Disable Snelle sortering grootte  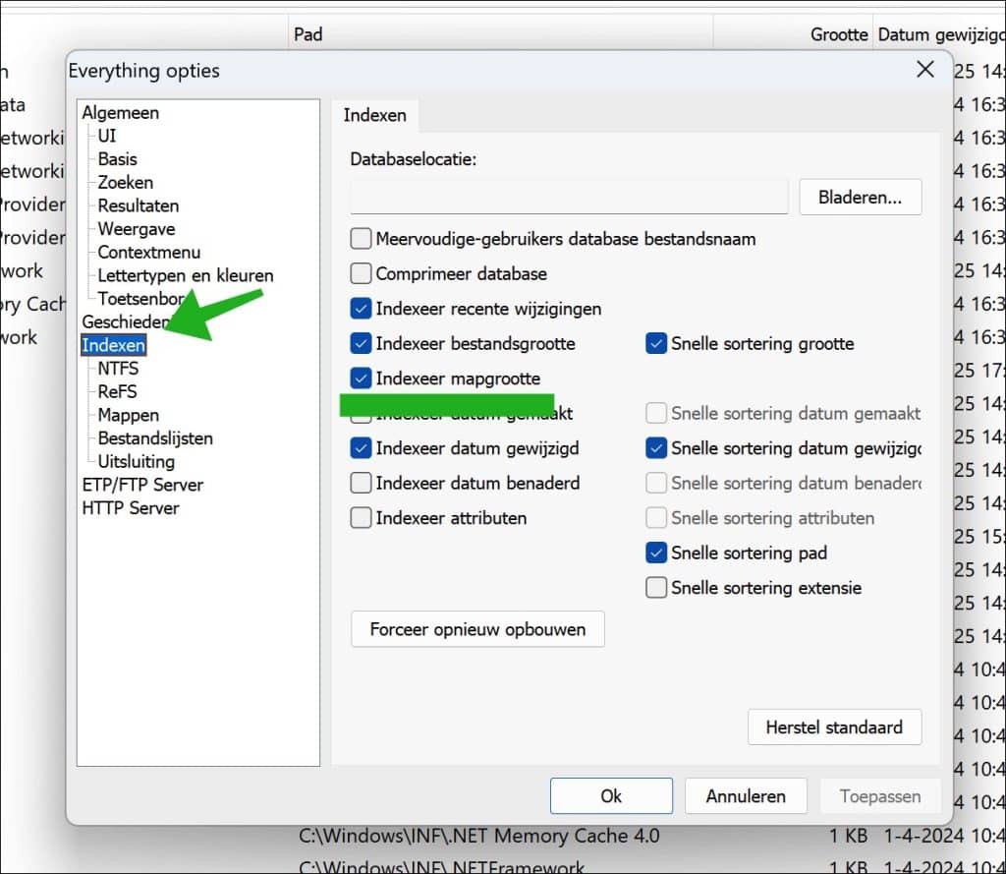(656, 344)
